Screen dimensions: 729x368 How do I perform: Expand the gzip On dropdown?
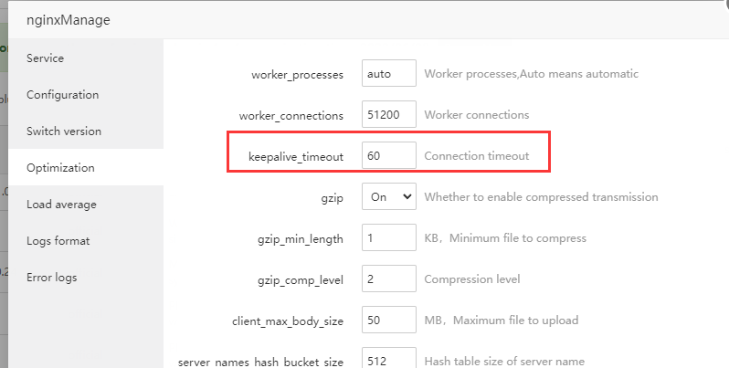(x=389, y=196)
